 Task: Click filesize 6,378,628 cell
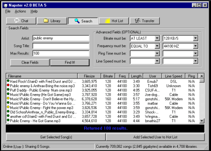click(x=89, y=99)
